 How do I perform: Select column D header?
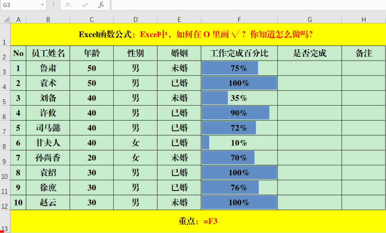coord(135,19)
